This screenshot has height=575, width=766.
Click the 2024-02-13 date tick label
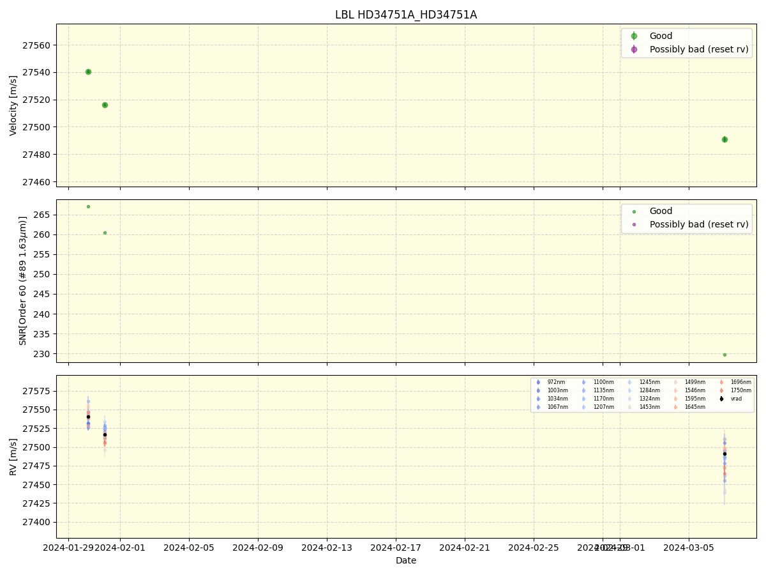click(327, 548)
